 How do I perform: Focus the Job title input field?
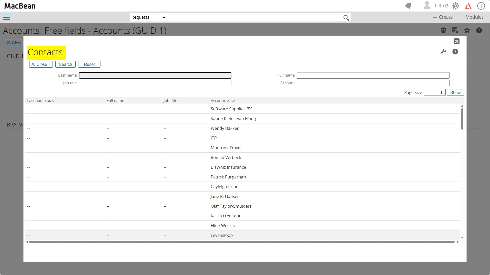pyautogui.click(x=155, y=83)
